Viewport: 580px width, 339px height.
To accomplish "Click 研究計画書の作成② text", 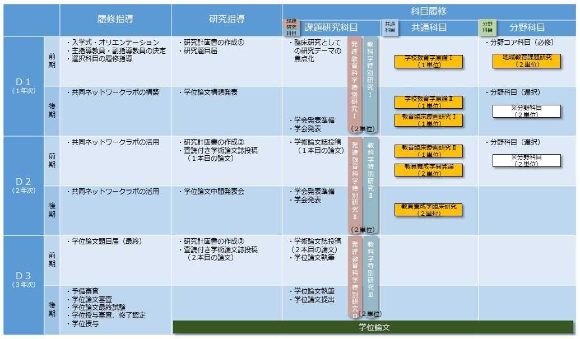I will pyautogui.click(x=214, y=142).
